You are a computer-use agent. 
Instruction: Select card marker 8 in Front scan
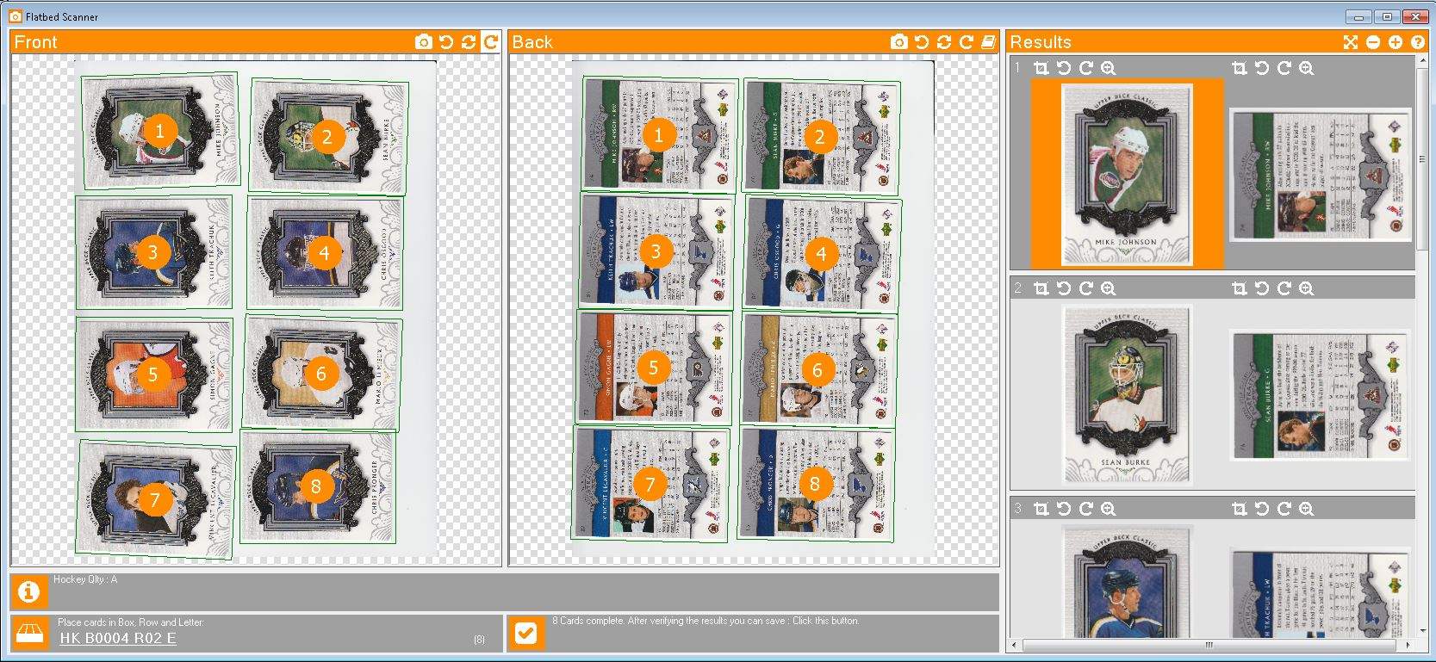coord(316,486)
